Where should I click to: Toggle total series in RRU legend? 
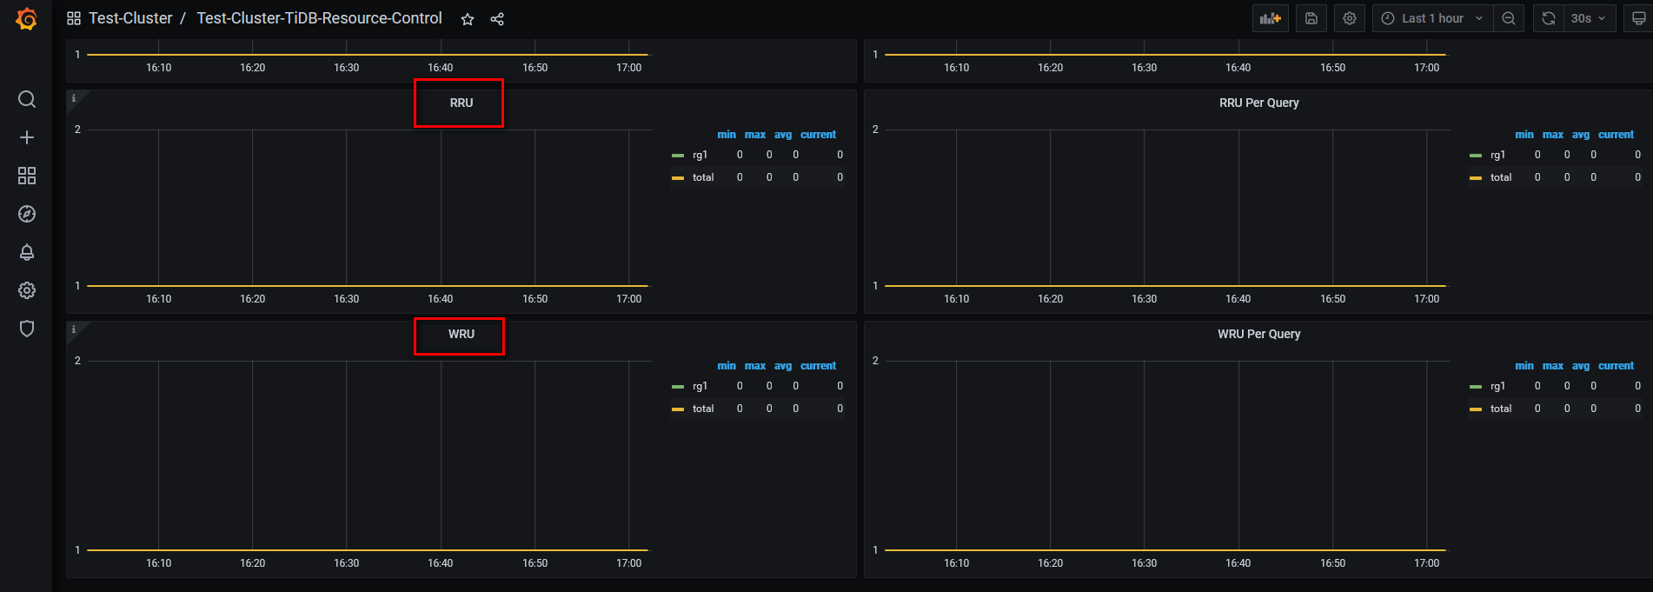703,177
